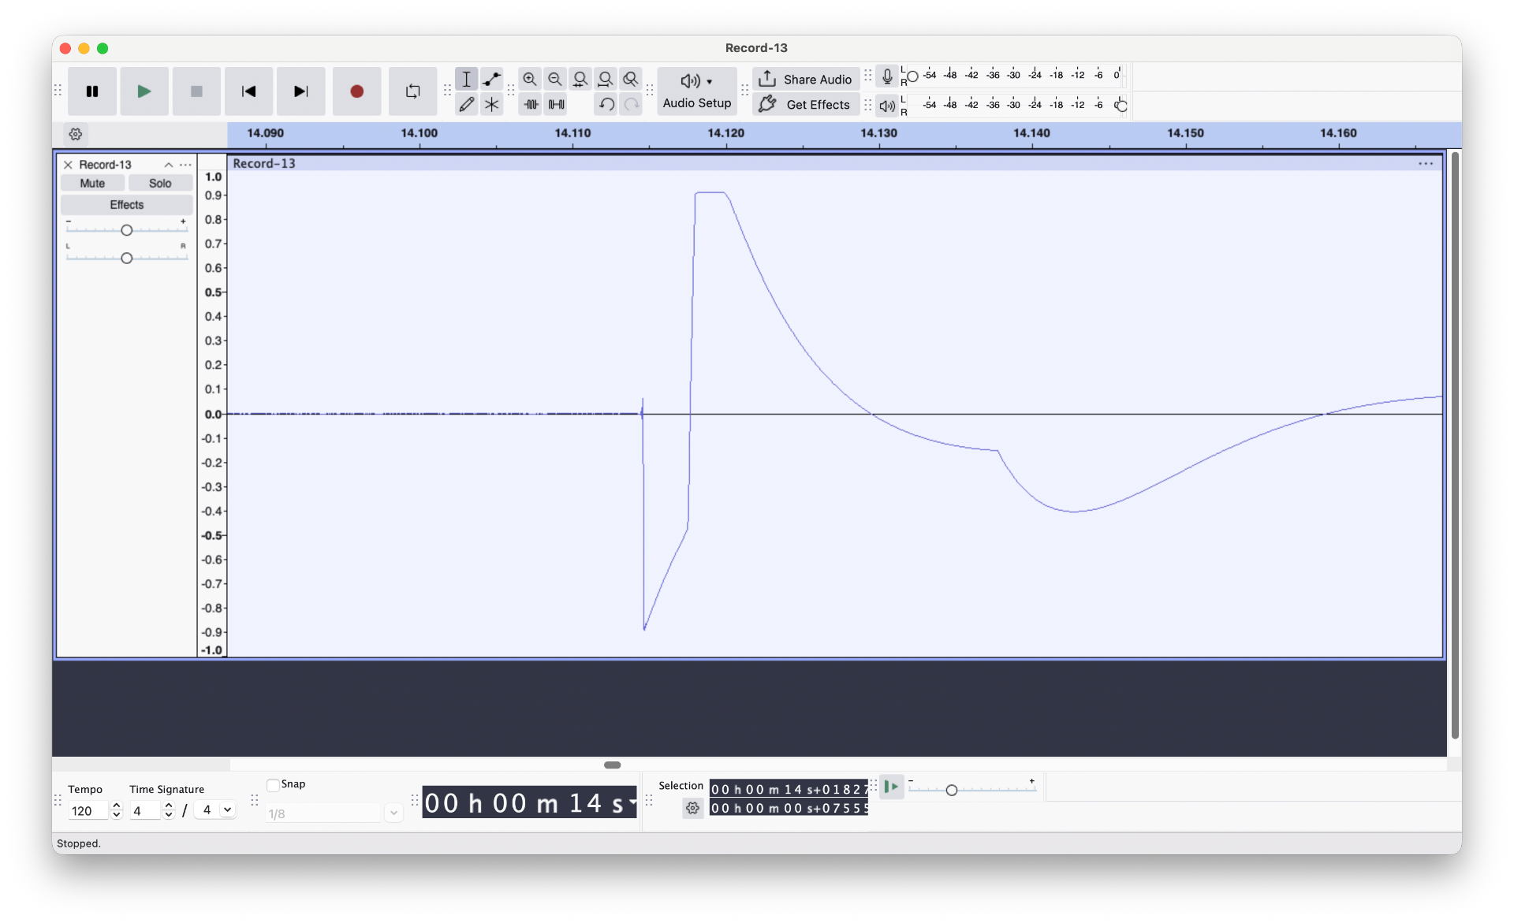The width and height of the screenshot is (1514, 923).
Task: Click the Get Effects button
Action: coord(805,104)
